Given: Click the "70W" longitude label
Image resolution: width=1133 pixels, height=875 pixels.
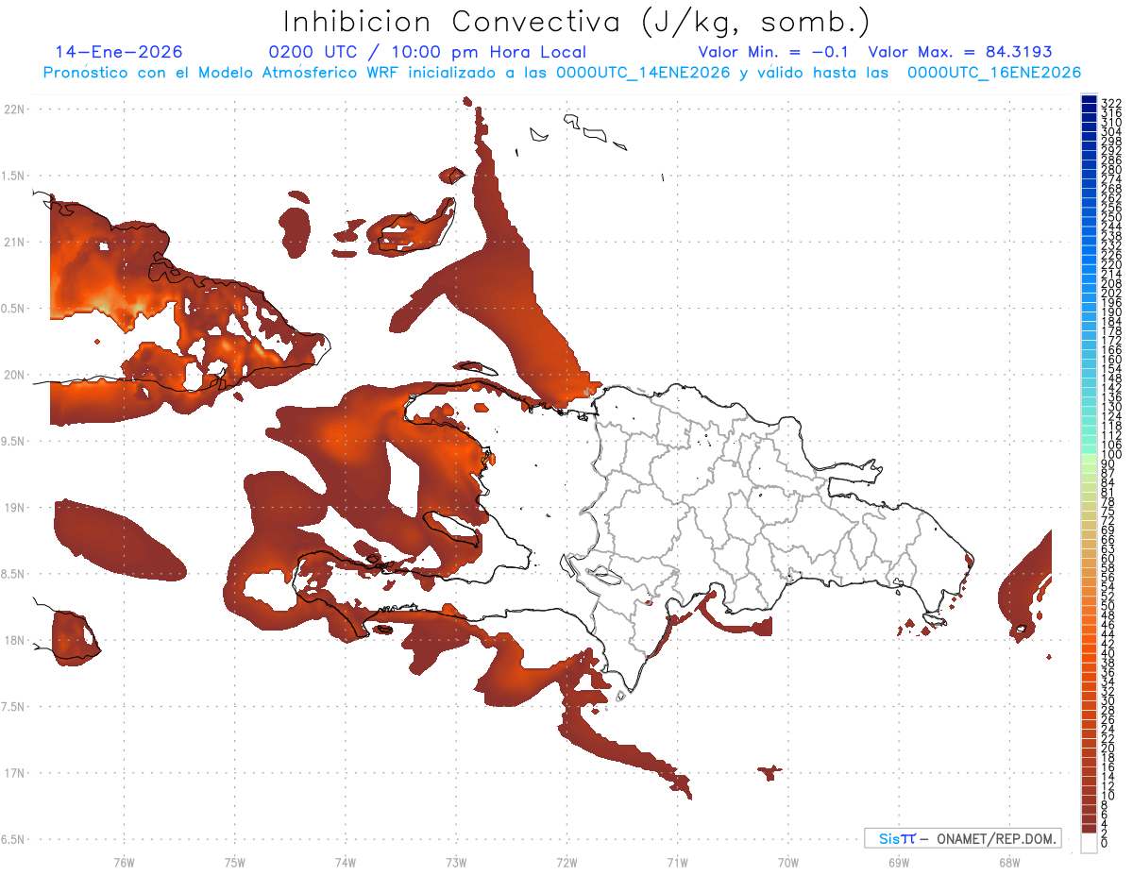Looking at the screenshot, I should (787, 861).
